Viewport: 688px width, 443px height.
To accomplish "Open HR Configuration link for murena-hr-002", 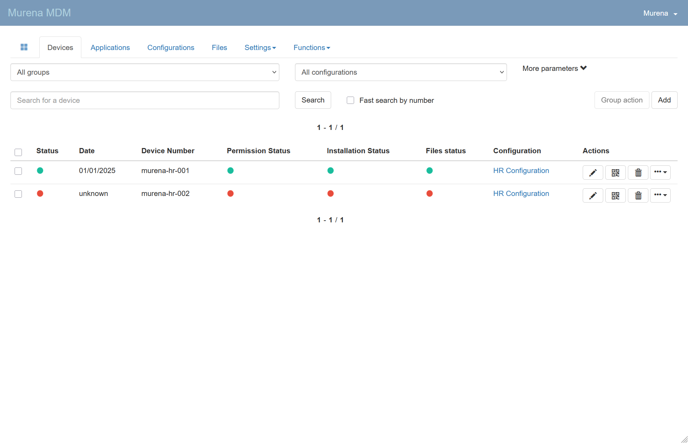I will click(x=521, y=194).
